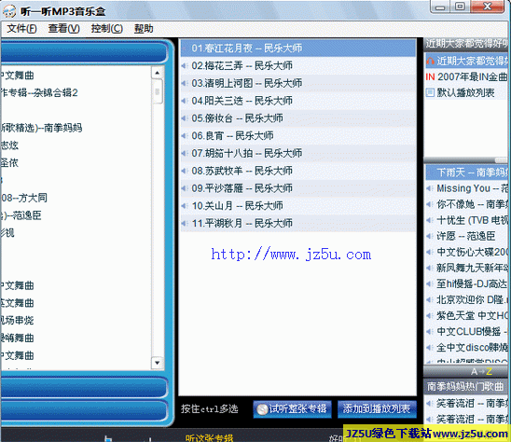Click speaker icon beside 09.平沙落雁
Screen dimensions: 511x442
185,188
